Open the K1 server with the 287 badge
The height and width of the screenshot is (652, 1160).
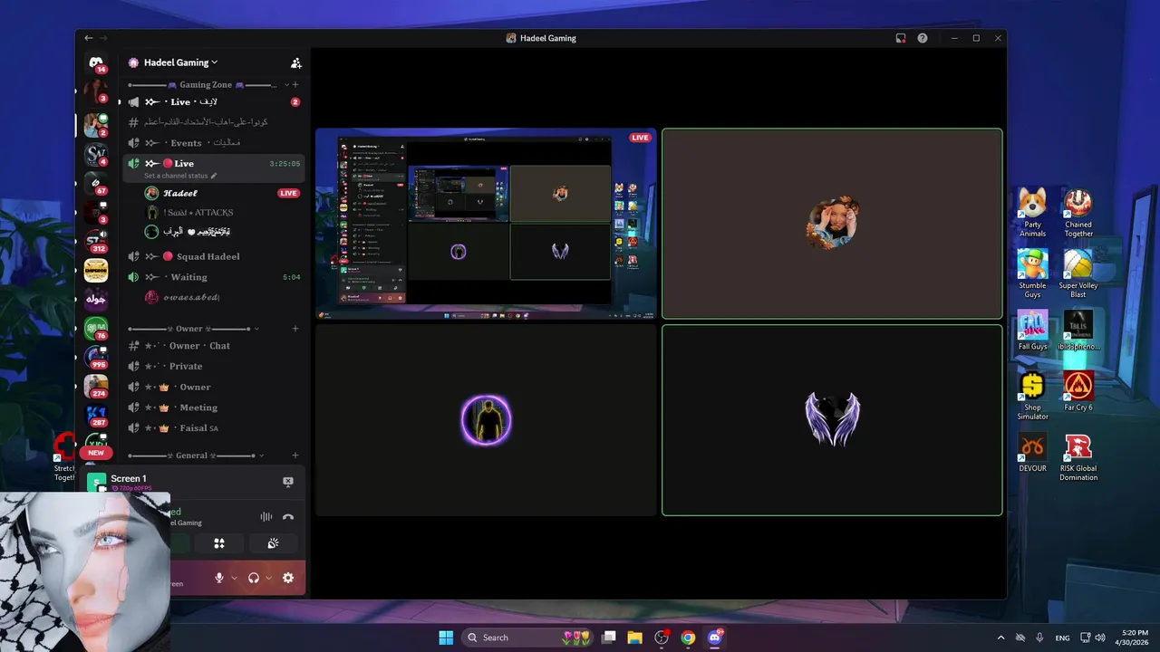96,416
